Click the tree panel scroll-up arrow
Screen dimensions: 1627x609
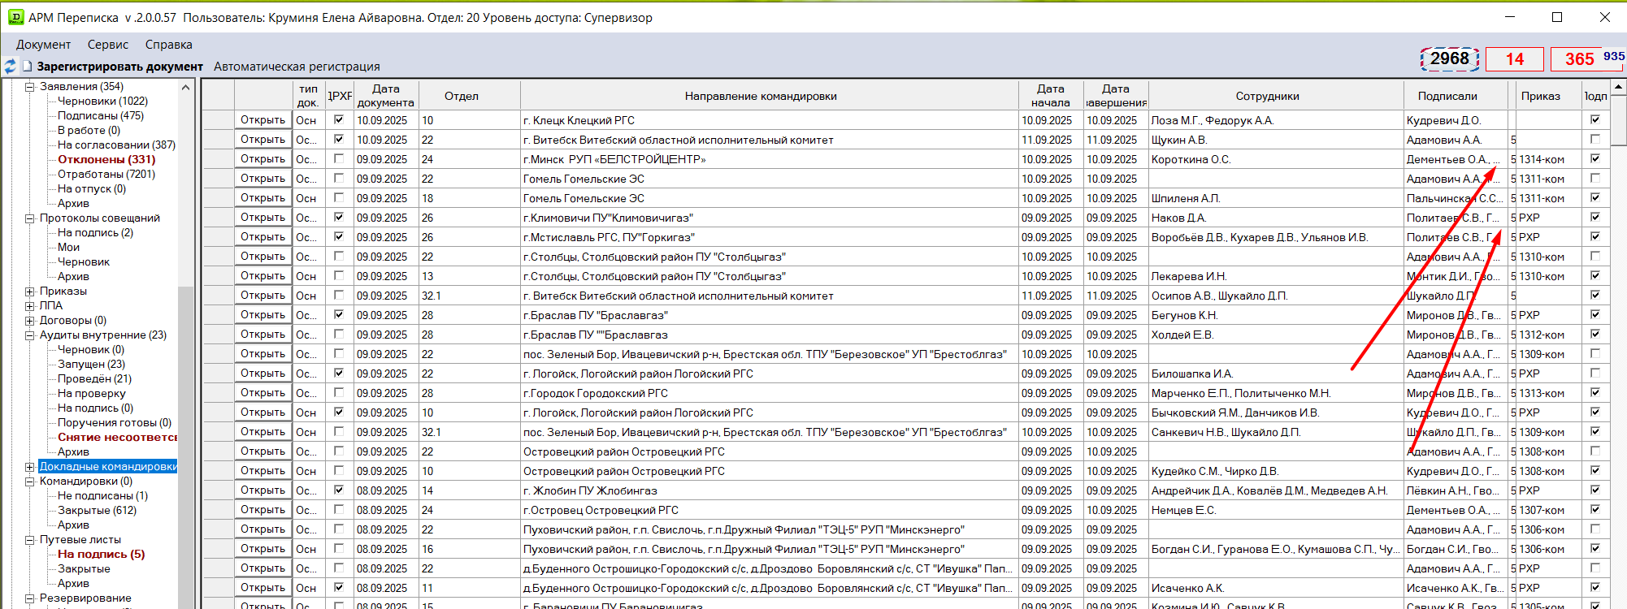[185, 87]
